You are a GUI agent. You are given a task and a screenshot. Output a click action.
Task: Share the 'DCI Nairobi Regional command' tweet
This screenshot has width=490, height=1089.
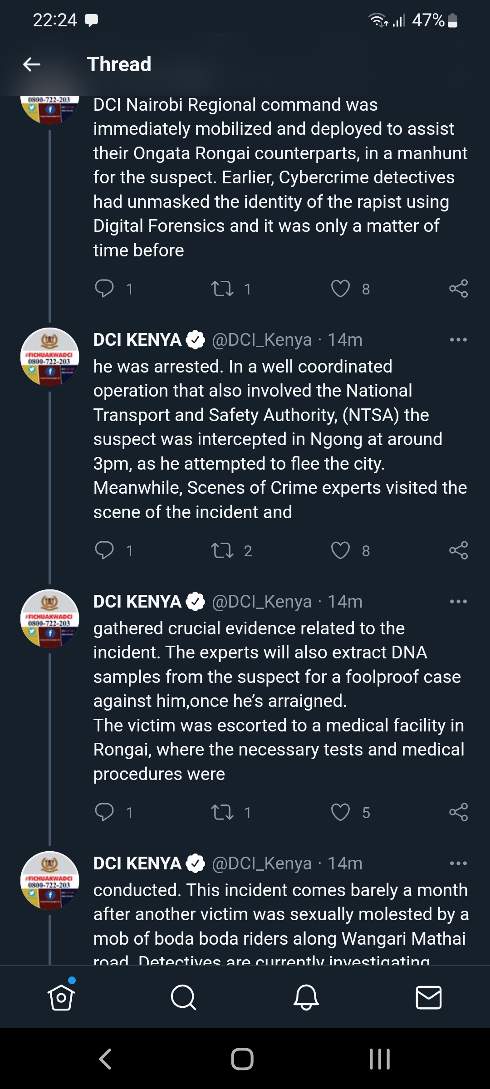click(458, 289)
